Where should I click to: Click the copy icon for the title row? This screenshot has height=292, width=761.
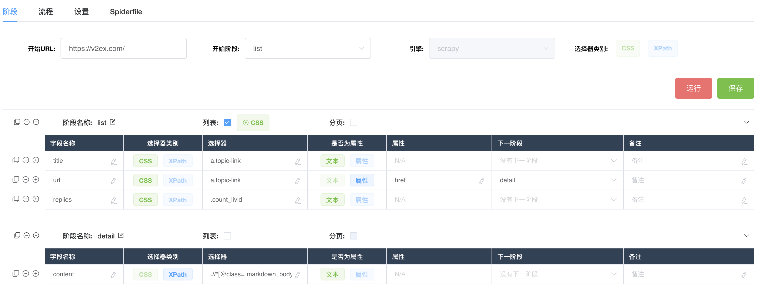click(x=16, y=160)
